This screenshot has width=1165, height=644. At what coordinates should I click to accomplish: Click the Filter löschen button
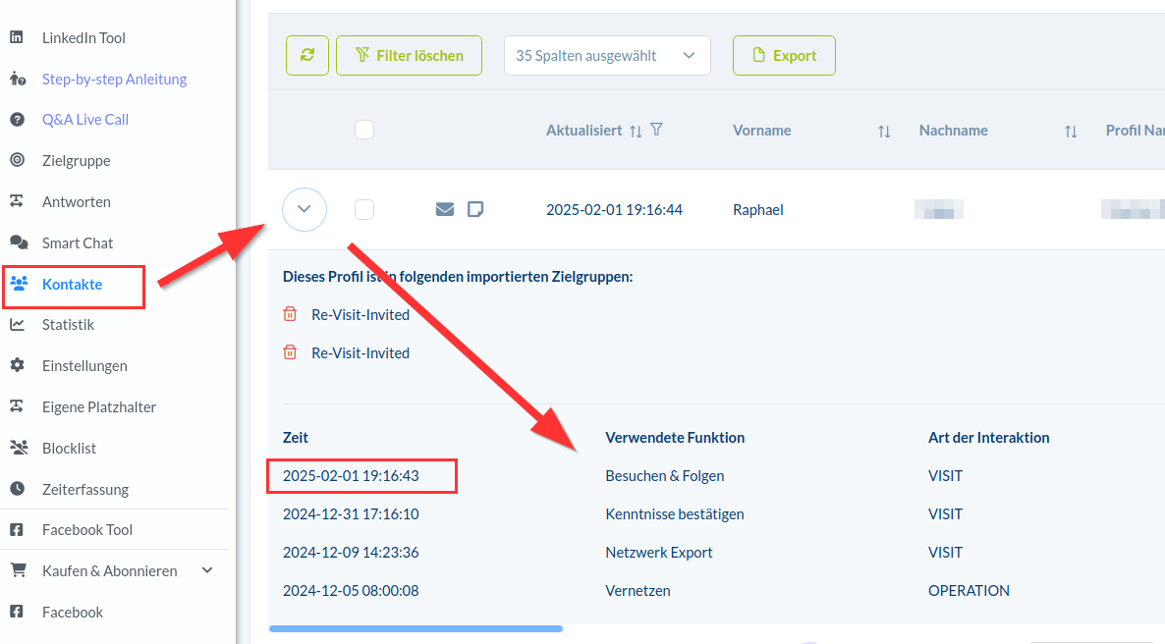[409, 56]
